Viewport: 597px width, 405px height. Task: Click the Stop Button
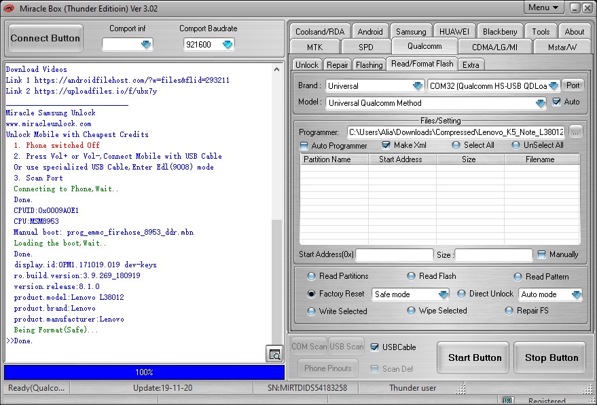[x=551, y=358]
